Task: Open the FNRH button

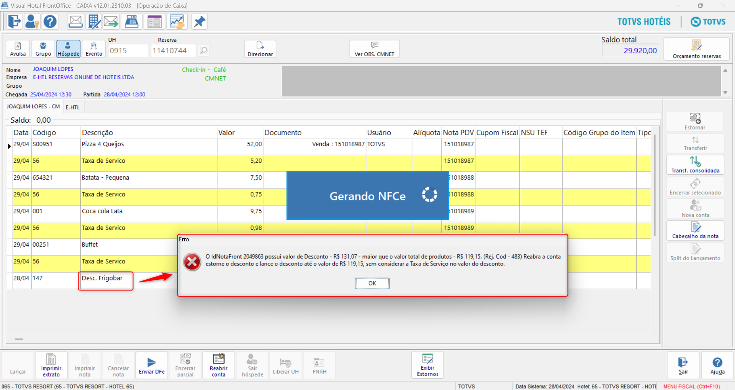Action: point(319,365)
